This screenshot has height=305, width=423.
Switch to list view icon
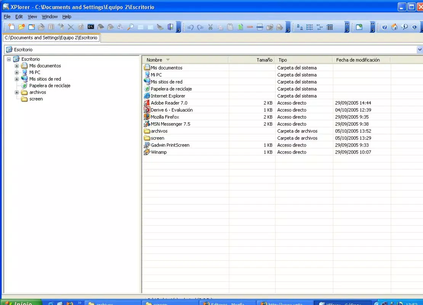tap(320, 27)
